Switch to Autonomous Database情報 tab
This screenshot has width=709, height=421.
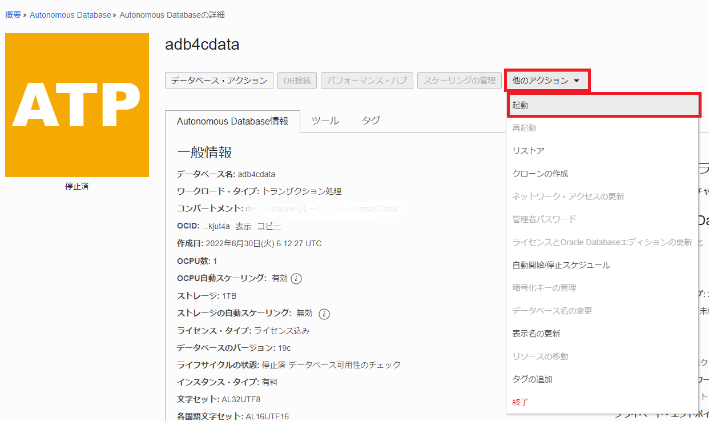point(232,121)
